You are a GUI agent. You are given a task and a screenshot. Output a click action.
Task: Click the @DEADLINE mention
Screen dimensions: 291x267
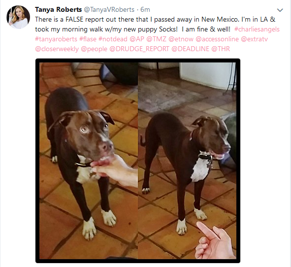point(190,49)
